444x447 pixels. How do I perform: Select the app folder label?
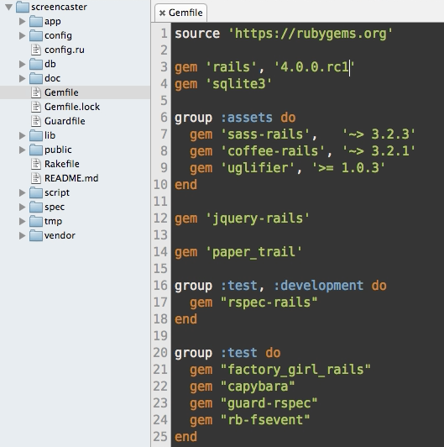pos(52,21)
